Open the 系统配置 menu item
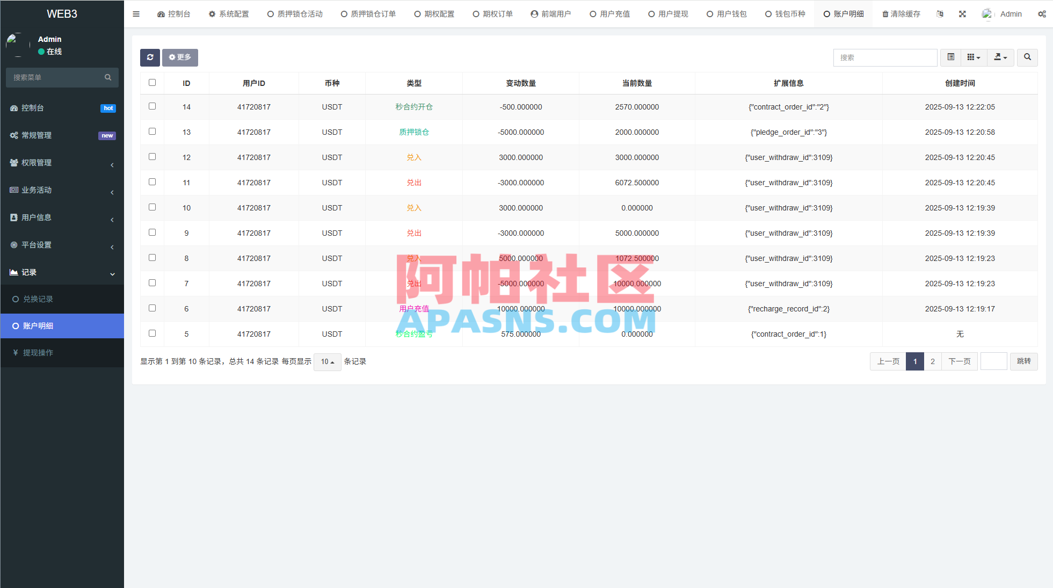 point(229,13)
